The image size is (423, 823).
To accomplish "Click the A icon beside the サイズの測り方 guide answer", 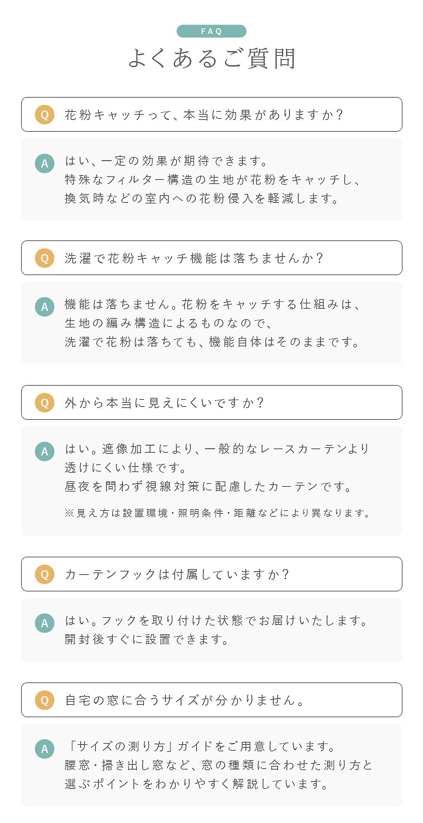I will pos(44,748).
